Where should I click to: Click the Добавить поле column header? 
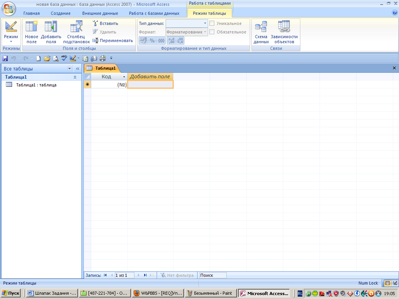tap(150, 77)
